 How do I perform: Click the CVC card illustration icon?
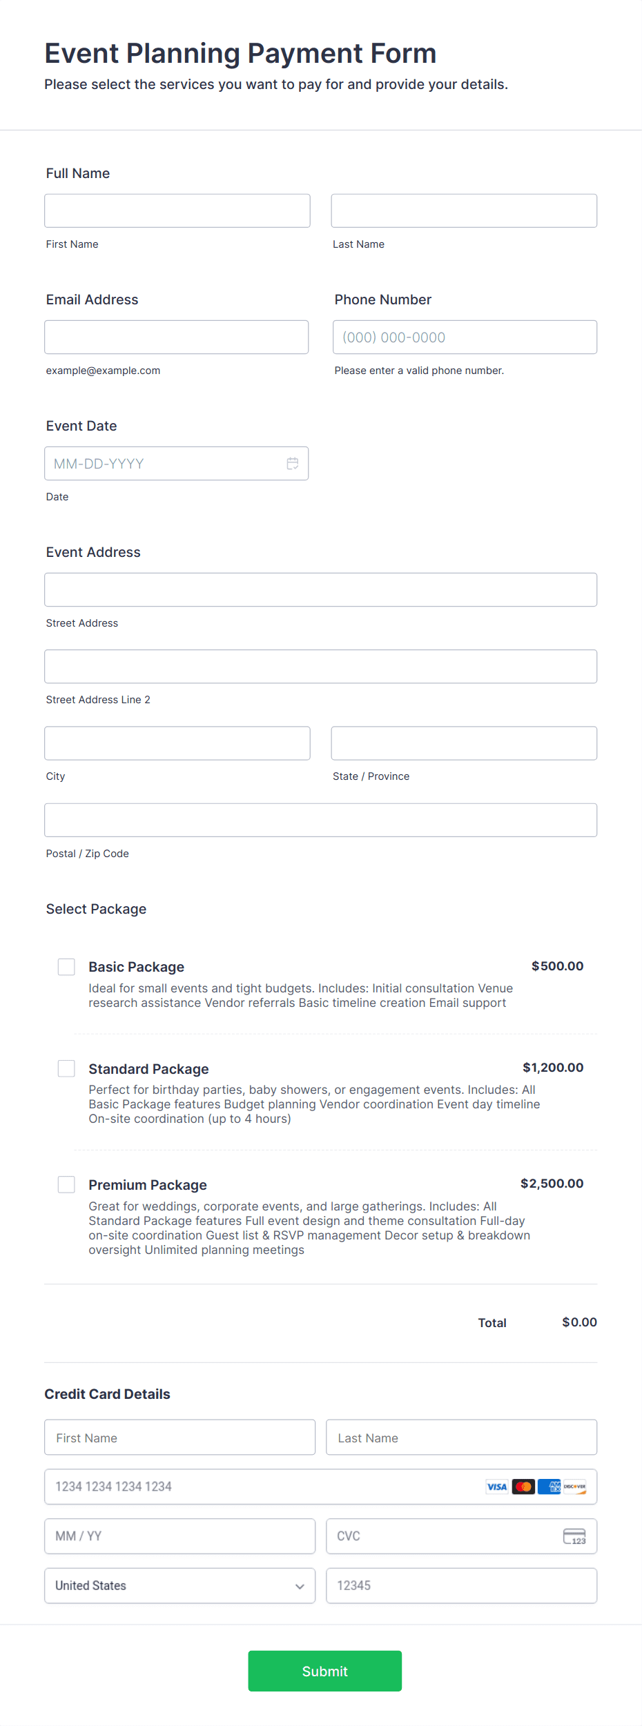pyautogui.click(x=574, y=1536)
